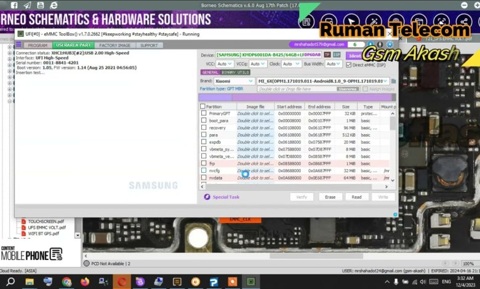This screenshot has width=480, height=289.
Task: Click Borneo file list down scroll arrow
Action: (x=78, y=235)
